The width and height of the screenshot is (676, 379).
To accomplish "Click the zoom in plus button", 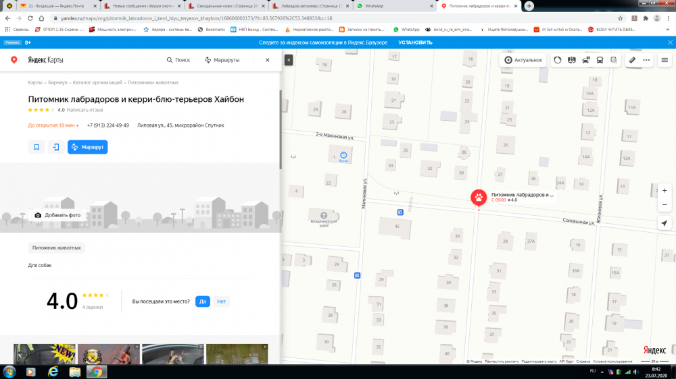I will coord(665,191).
